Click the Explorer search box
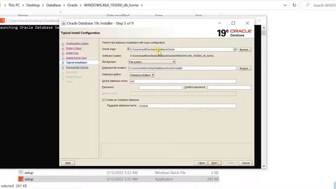The width and height of the screenshot is (336, 189). (x=319, y=5)
